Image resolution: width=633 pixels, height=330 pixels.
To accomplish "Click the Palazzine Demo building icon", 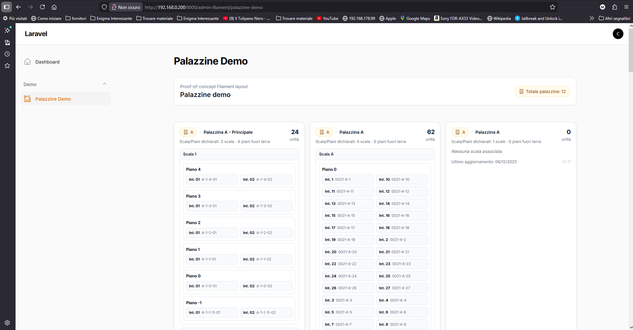I will (27, 99).
